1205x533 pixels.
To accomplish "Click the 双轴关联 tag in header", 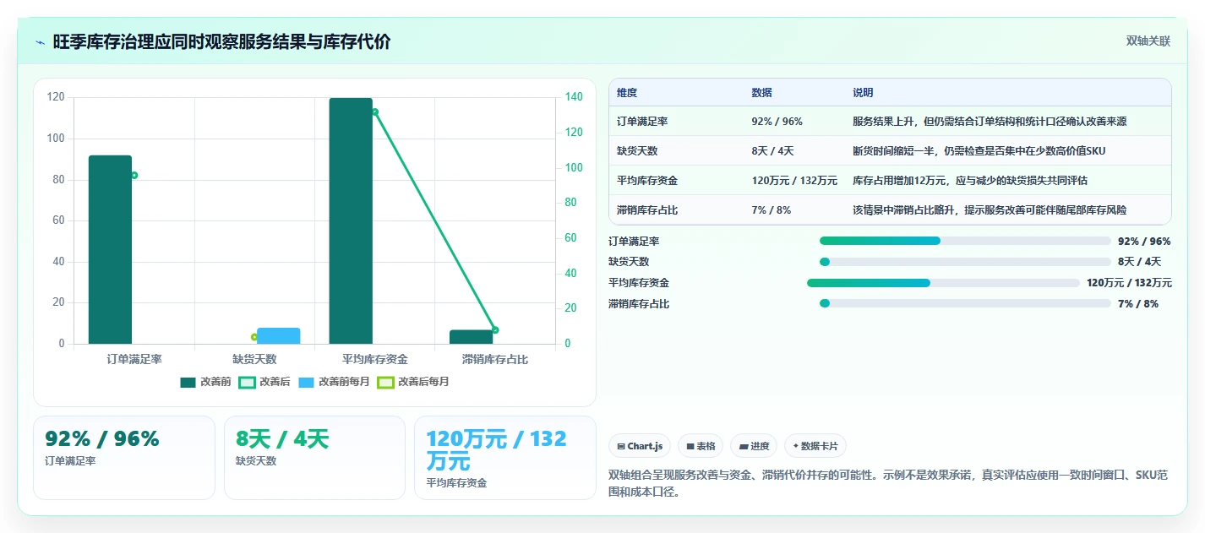I will 1148,41.
